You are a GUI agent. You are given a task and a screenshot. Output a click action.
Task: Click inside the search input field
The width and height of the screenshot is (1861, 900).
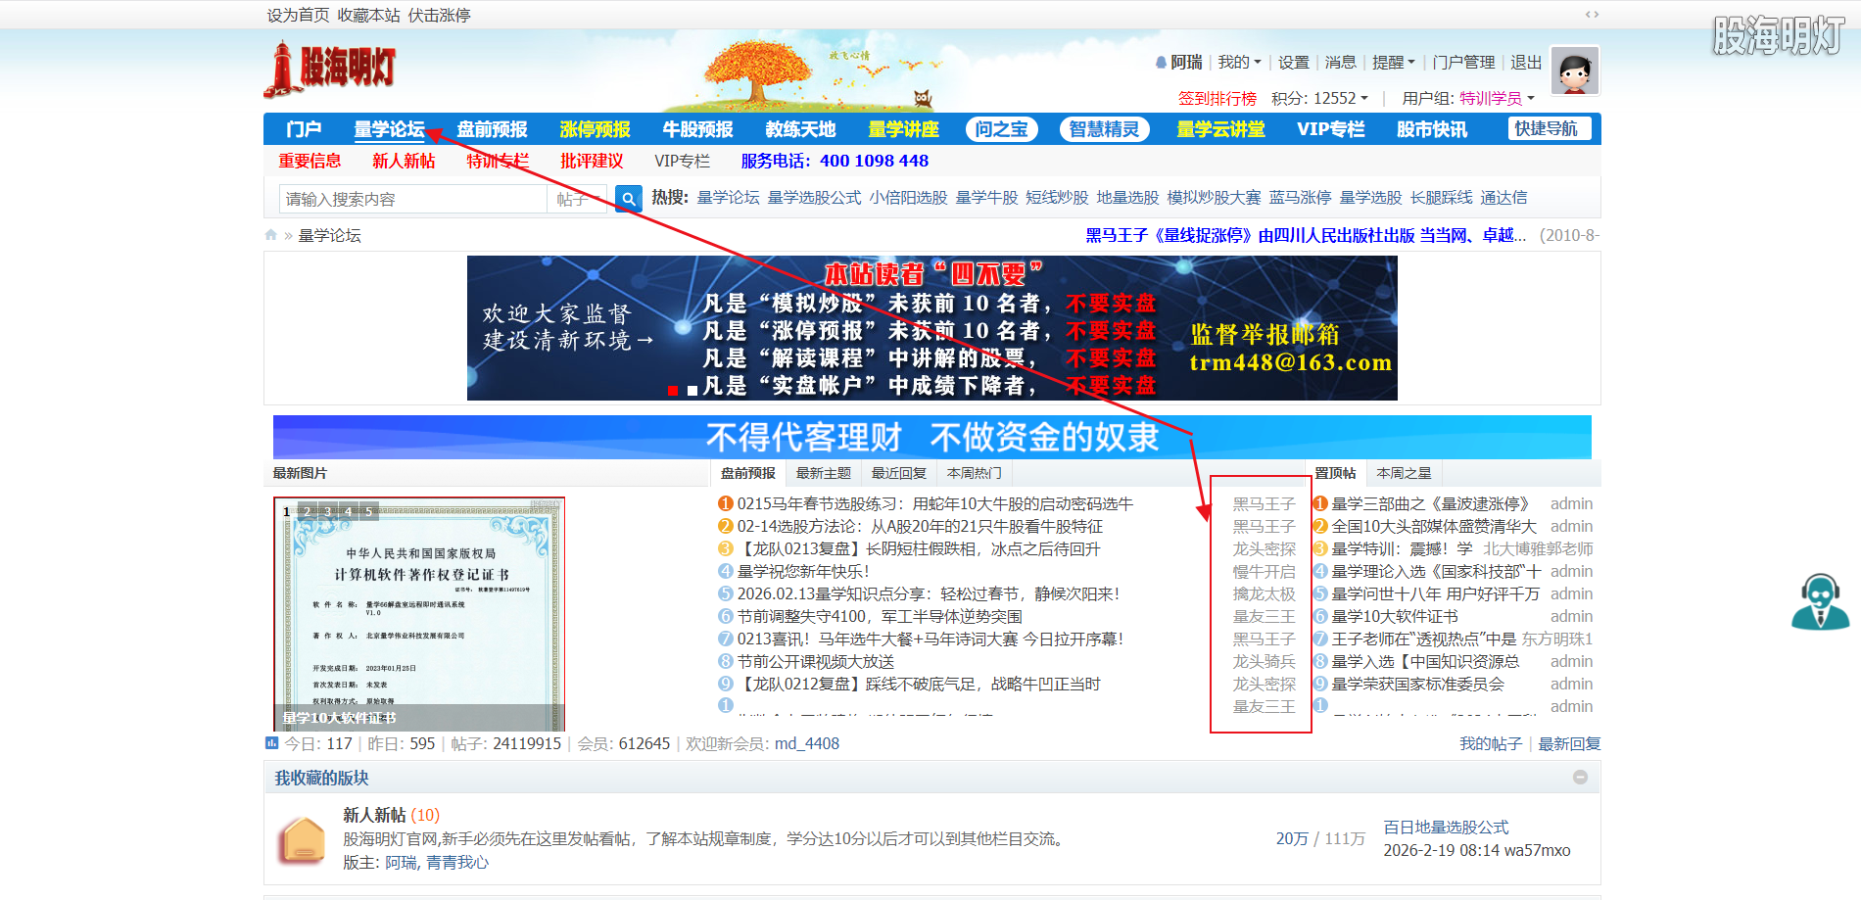tap(411, 198)
